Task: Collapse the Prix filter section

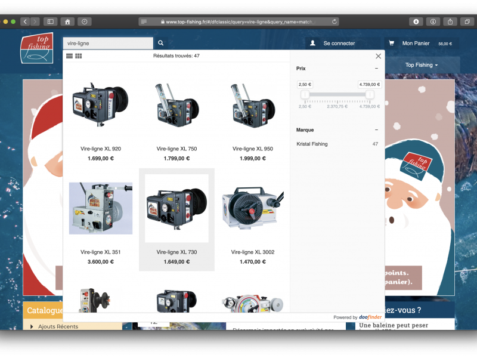Action: [x=376, y=69]
